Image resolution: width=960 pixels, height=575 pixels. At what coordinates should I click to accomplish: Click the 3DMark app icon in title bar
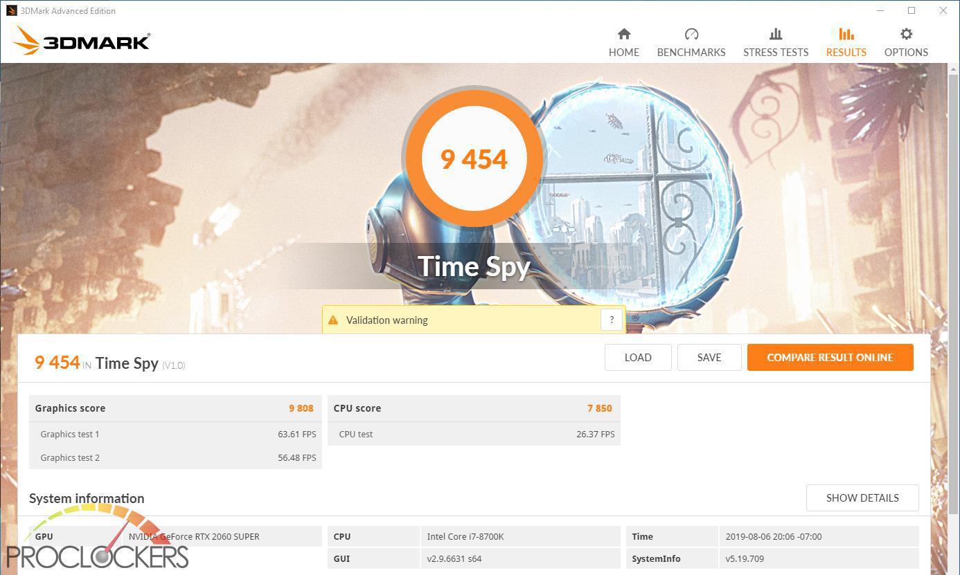pyautogui.click(x=11, y=10)
